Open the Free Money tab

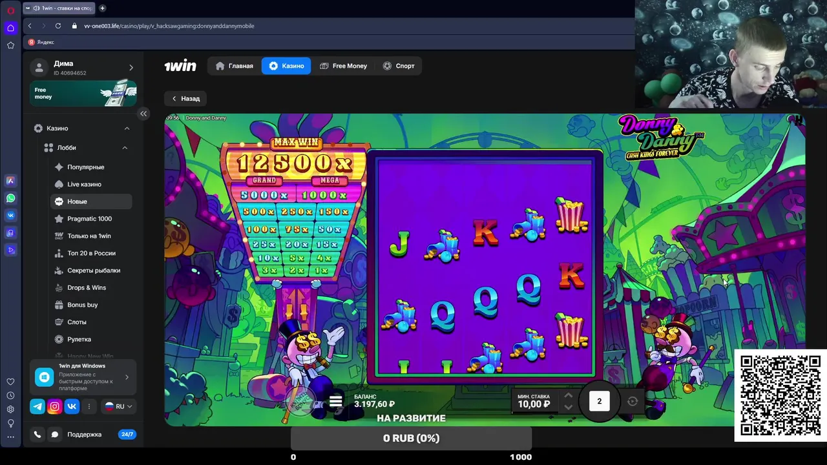point(343,66)
